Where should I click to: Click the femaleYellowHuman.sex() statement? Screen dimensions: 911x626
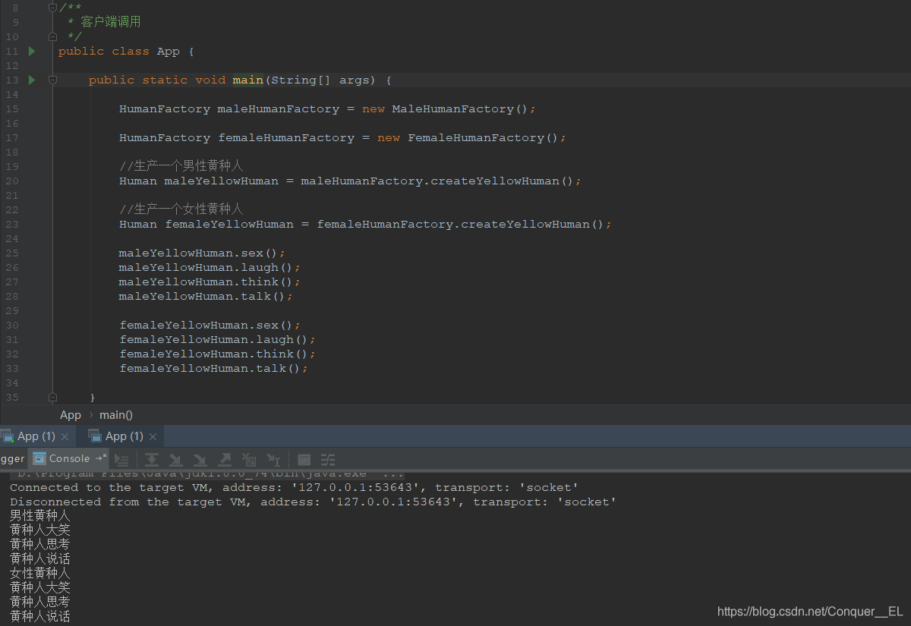pyautogui.click(x=210, y=325)
